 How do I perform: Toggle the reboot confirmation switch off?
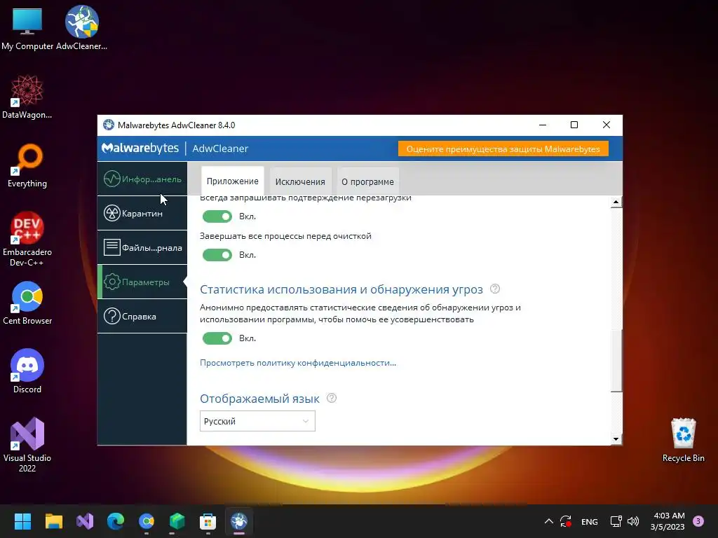(217, 216)
